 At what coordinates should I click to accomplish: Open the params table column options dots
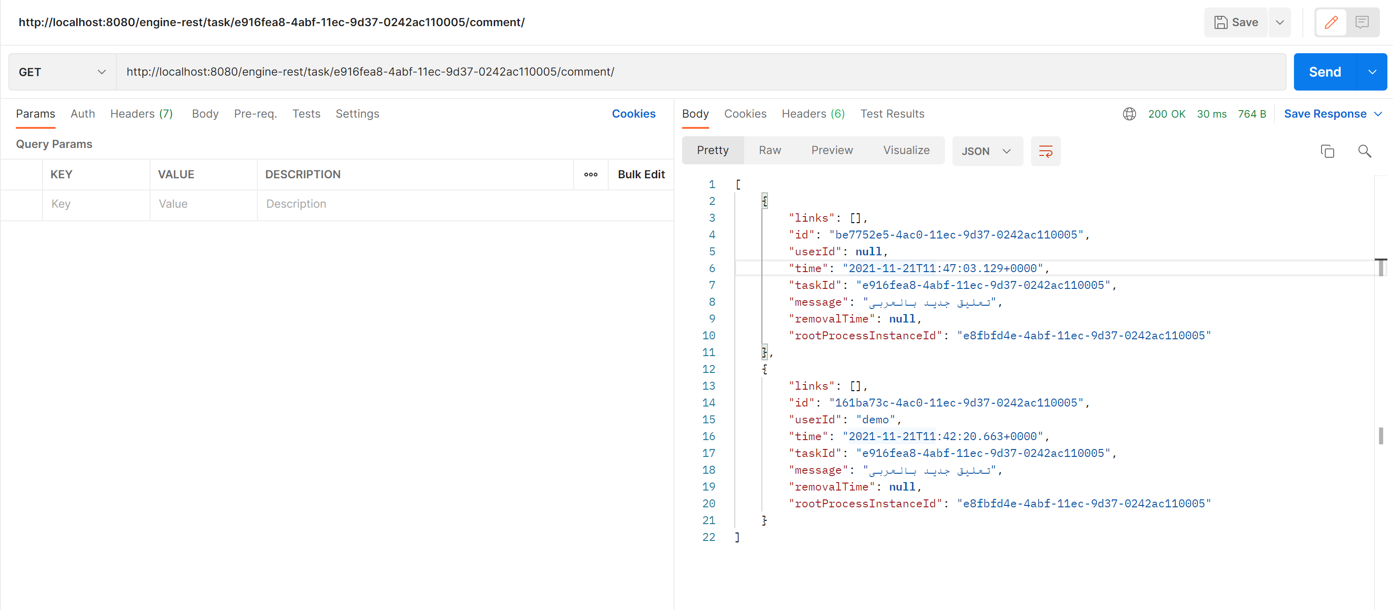pos(590,175)
